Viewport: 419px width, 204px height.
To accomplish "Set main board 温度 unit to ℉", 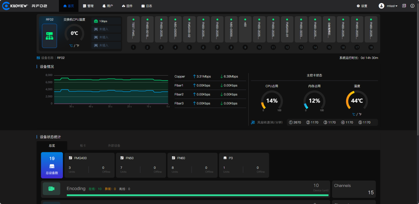I will (x=360, y=114).
